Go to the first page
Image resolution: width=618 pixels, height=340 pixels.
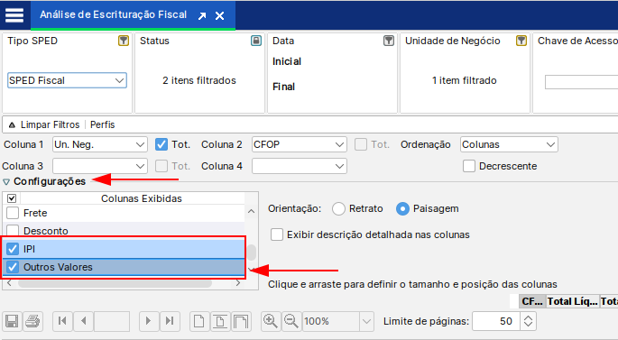[62, 321]
